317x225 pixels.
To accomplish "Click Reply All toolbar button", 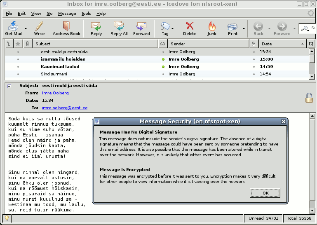I will (119, 28).
